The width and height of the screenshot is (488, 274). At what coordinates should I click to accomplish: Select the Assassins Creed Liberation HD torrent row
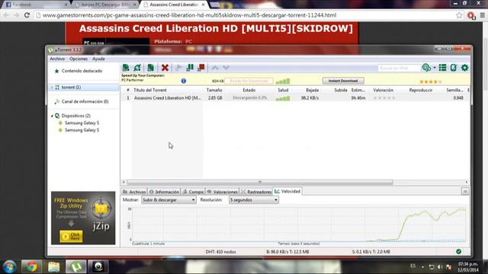tap(295, 98)
